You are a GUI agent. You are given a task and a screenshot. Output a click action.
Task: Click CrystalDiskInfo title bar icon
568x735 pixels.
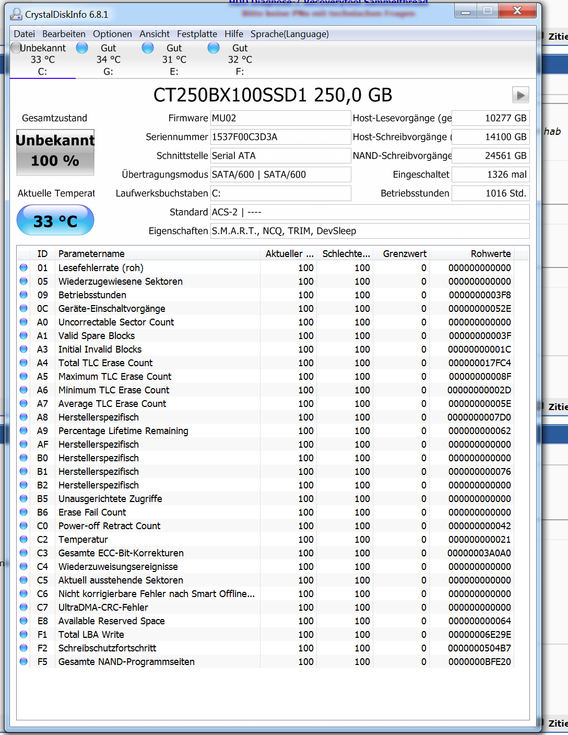point(17,14)
